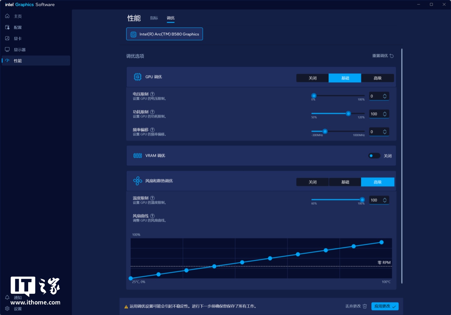Click the 电压限制 value stepper arrows
The height and width of the screenshot is (315, 451).
pyautogui.click(x=385, y=96)
